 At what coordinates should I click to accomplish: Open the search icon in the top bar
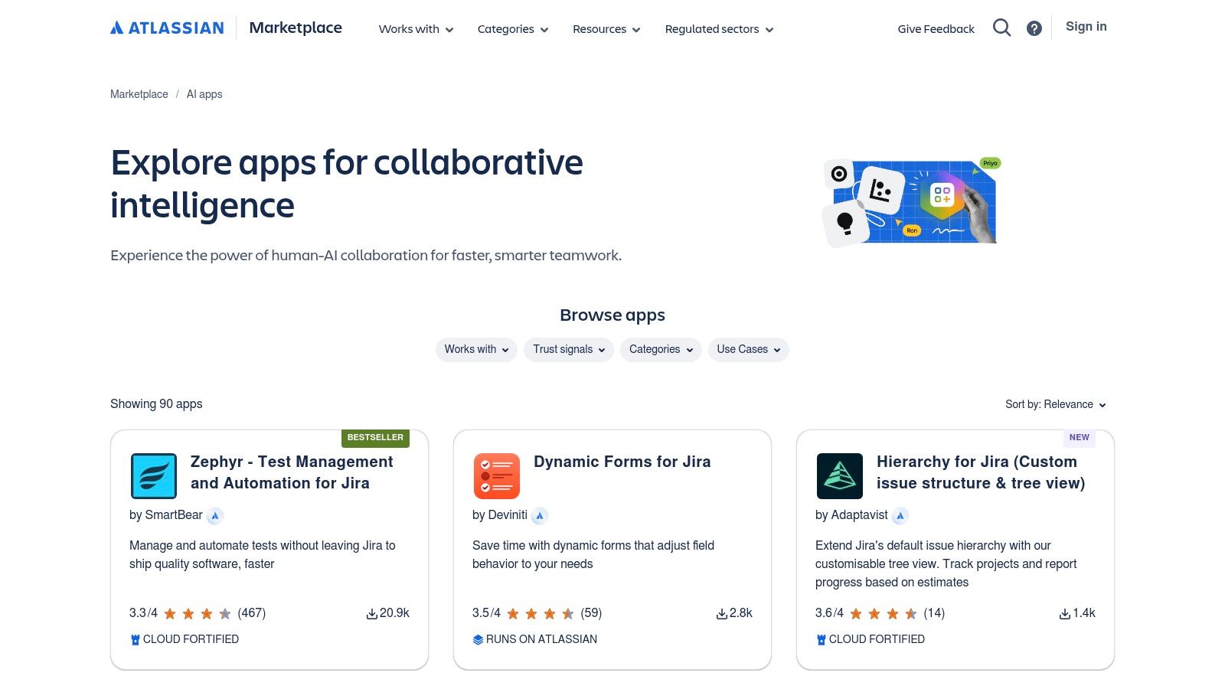pyautogui.click(x=1001, y=28)
